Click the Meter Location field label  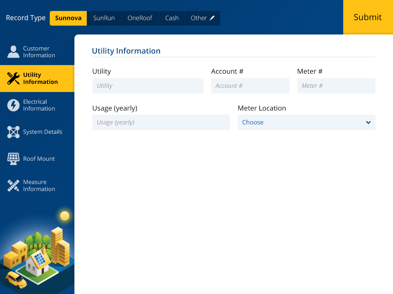click(262, 108)
